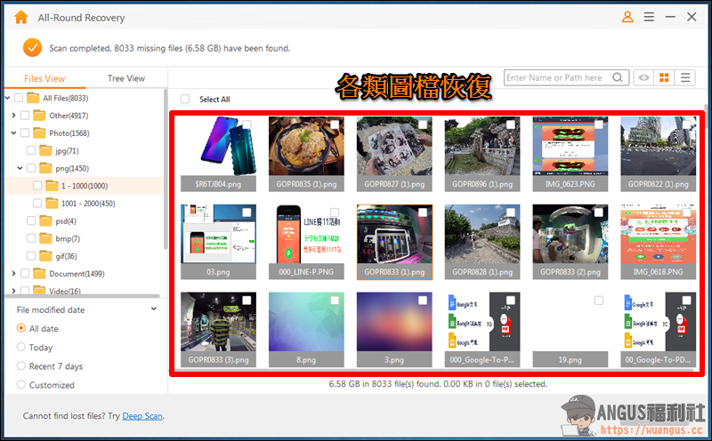Viewport: 712px width, 441px height.
Task: Check the Select All checkbox
Action: [x=185, y=99]
